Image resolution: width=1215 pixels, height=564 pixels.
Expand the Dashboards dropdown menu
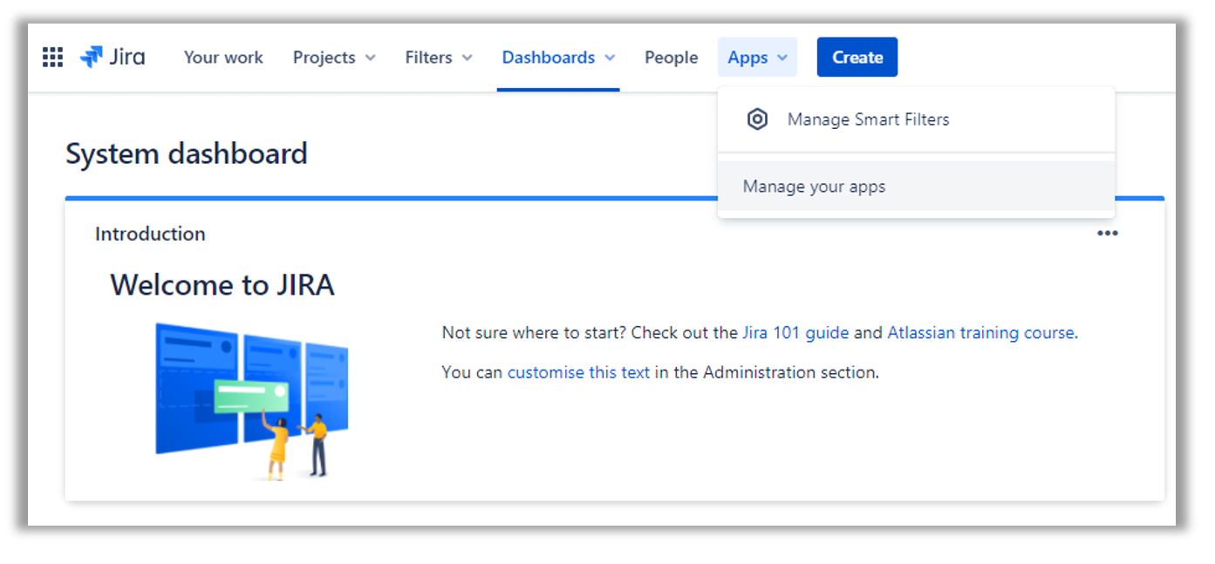[558, 58]
